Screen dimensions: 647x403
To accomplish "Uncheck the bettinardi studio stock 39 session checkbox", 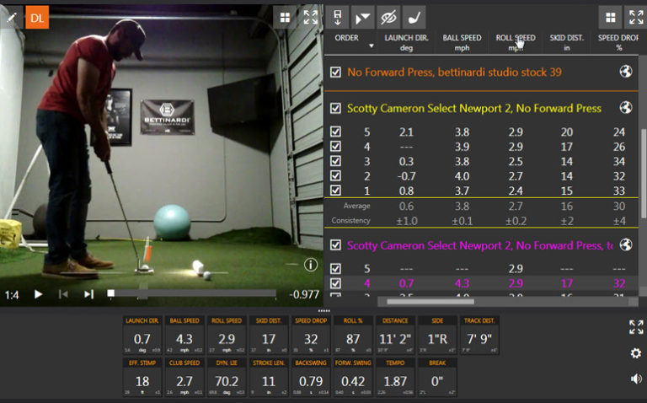I will coord(335,73).
